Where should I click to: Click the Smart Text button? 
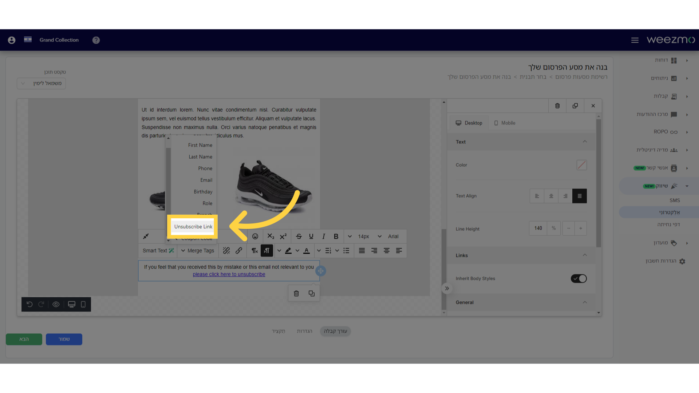158,251
